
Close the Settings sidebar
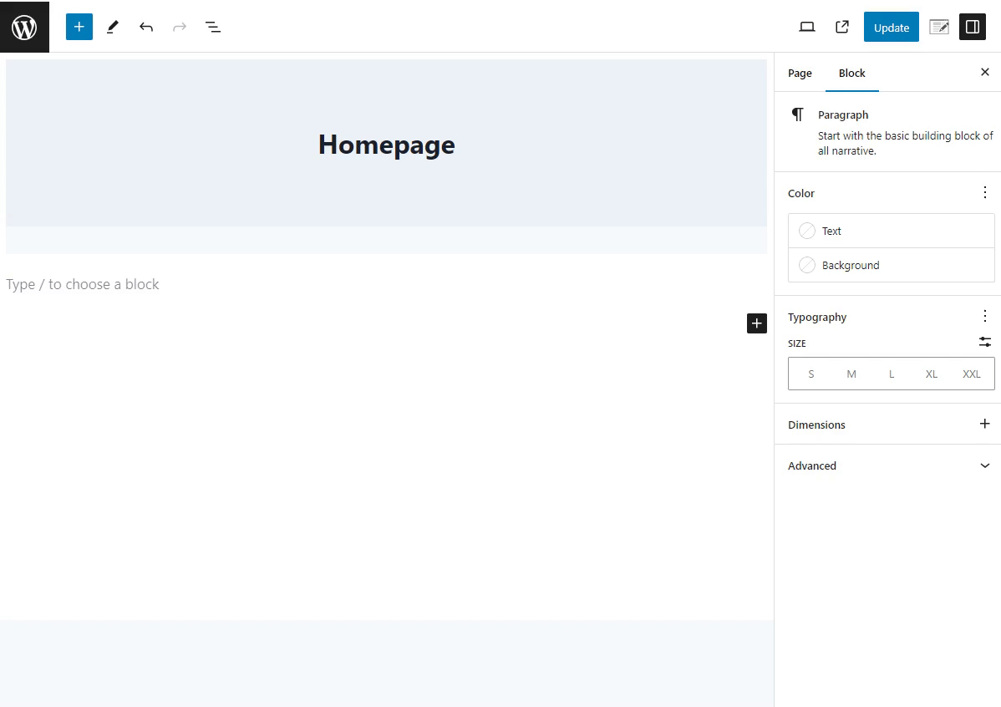click(x=985, y=72)
